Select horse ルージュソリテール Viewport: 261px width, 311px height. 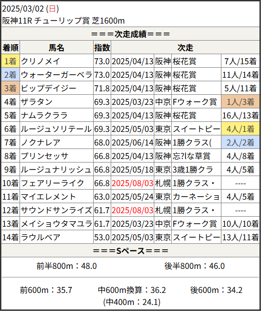[56, 129]
